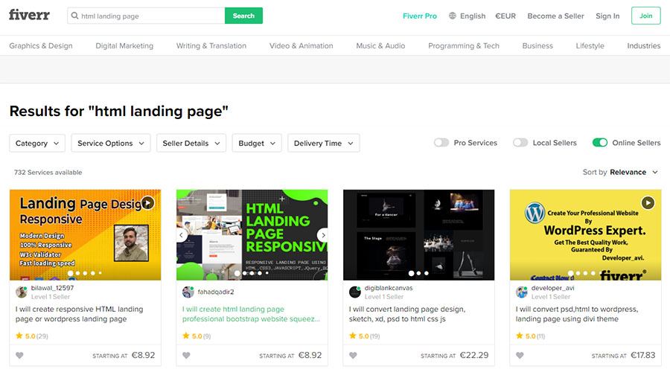Open the Landing Page Design Responsive thumbnail
The image size is (670, 375).
(86, 235)
